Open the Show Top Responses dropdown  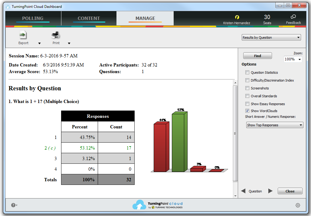[275, 125]
